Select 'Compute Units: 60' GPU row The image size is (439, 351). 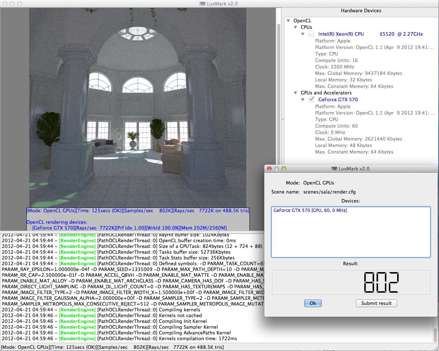tap(336, 126)
